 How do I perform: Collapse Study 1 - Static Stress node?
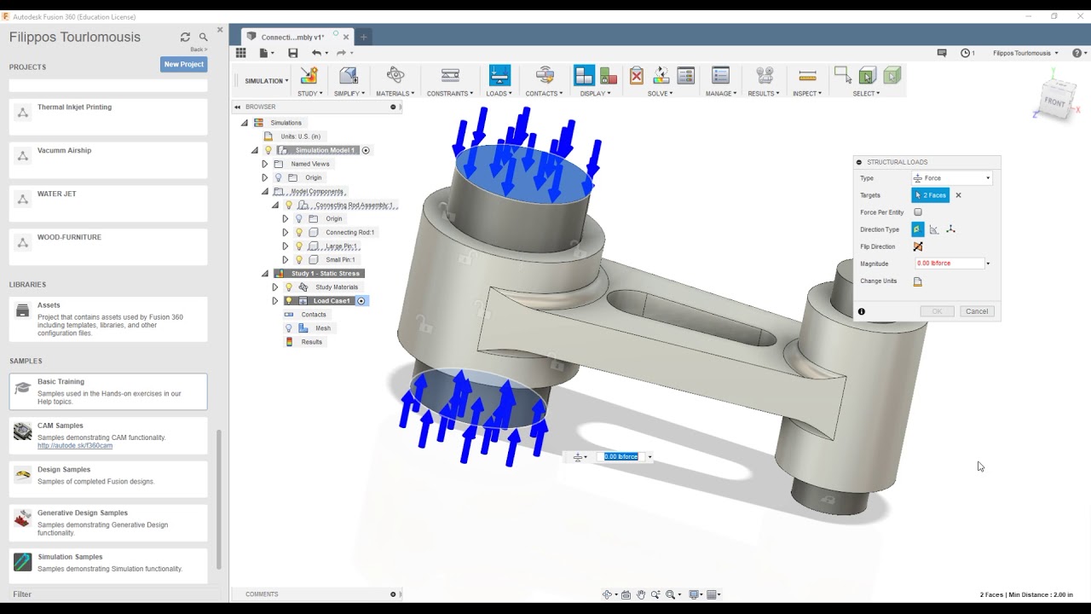click(x=265, y=274)
